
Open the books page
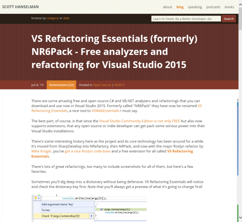coord(229,7)
